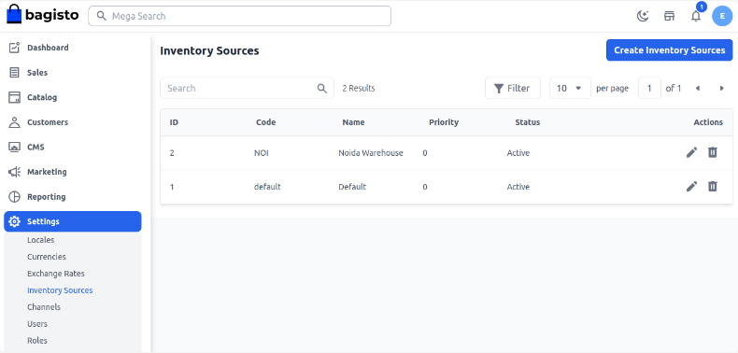Click the Customers person icon
Image resolution: width=738 pixels, height=353 pixels.
click(15, 122)
